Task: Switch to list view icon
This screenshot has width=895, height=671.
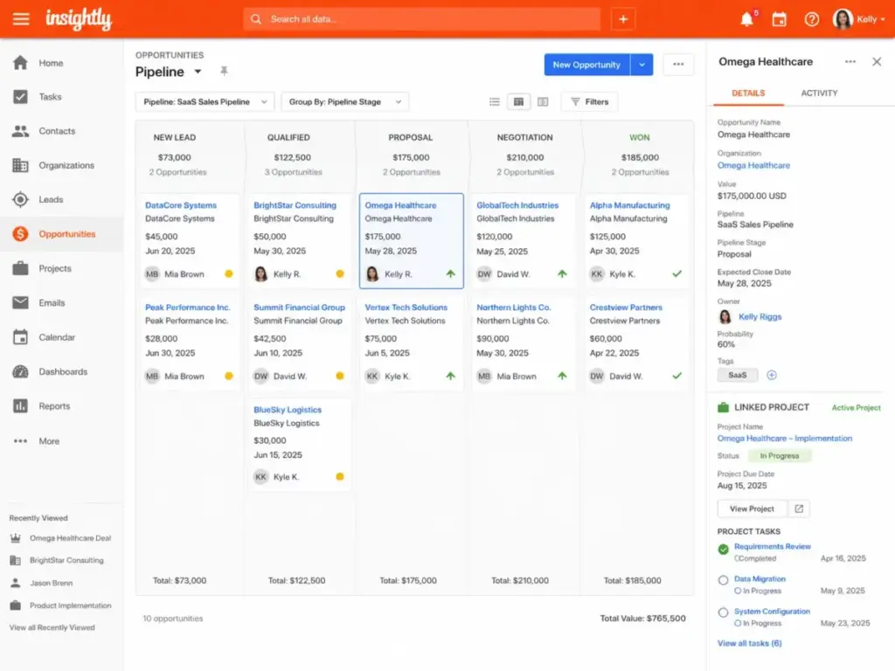Action: pyautogui.click(x=495, y=101)
